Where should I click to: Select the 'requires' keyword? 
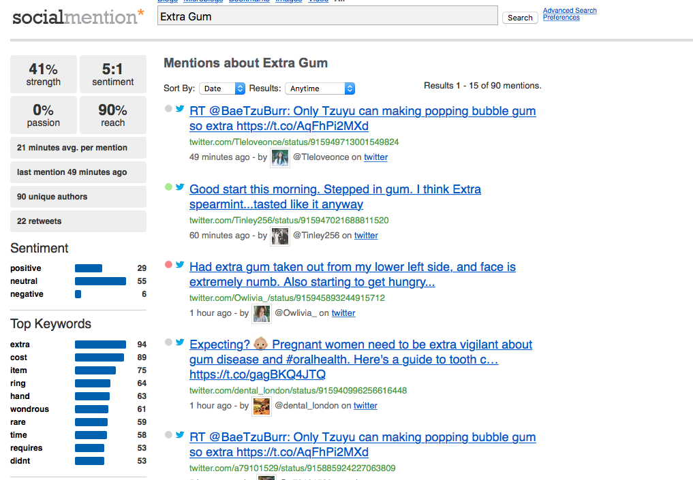tap(26, 448)
